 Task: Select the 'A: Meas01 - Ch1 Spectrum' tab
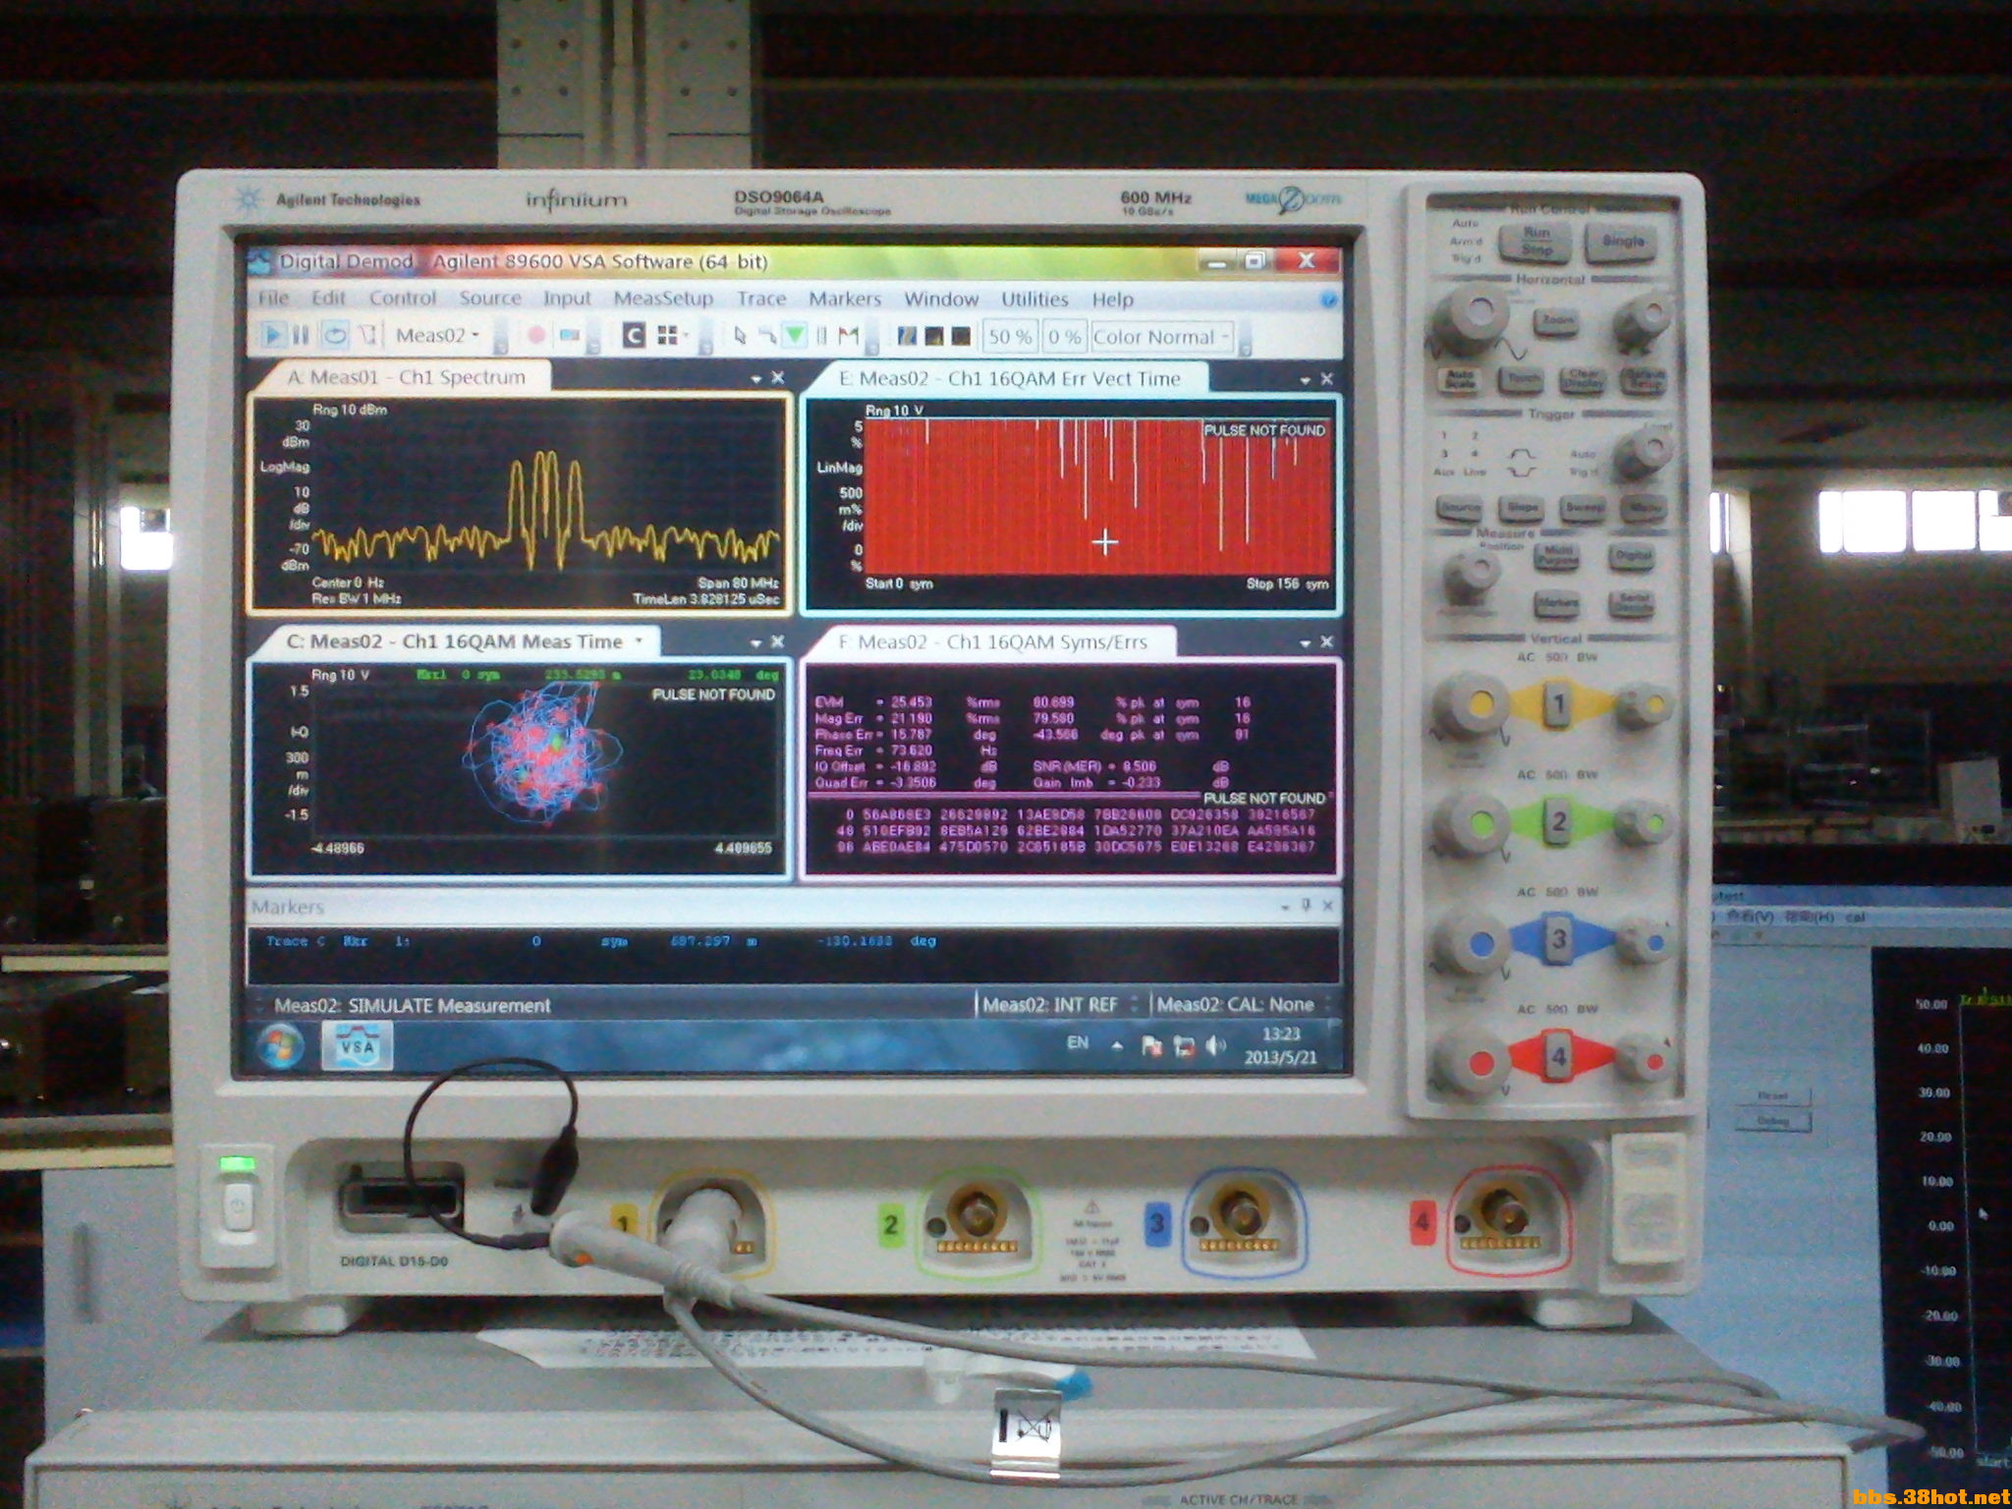(406, 377)
